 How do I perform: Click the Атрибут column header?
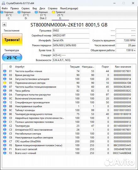(x=20, y=67)
